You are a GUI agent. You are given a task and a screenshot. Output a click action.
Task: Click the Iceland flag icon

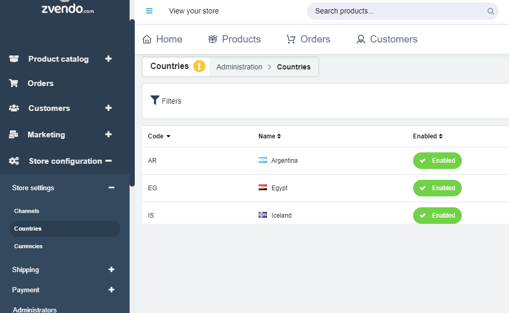[263, 215]
